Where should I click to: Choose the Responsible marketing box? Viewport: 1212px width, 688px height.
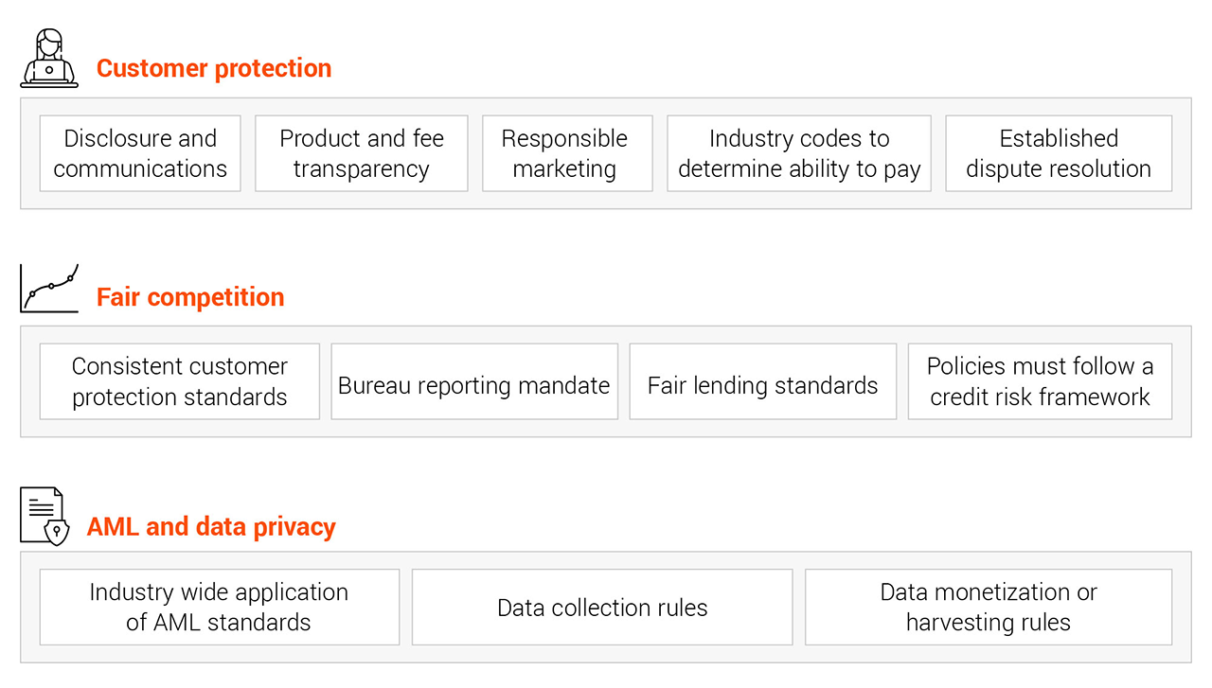tap(565, 153)
